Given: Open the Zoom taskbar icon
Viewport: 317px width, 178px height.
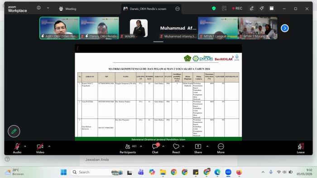Looking at the screenshot, I should click(x=228, y=173).
